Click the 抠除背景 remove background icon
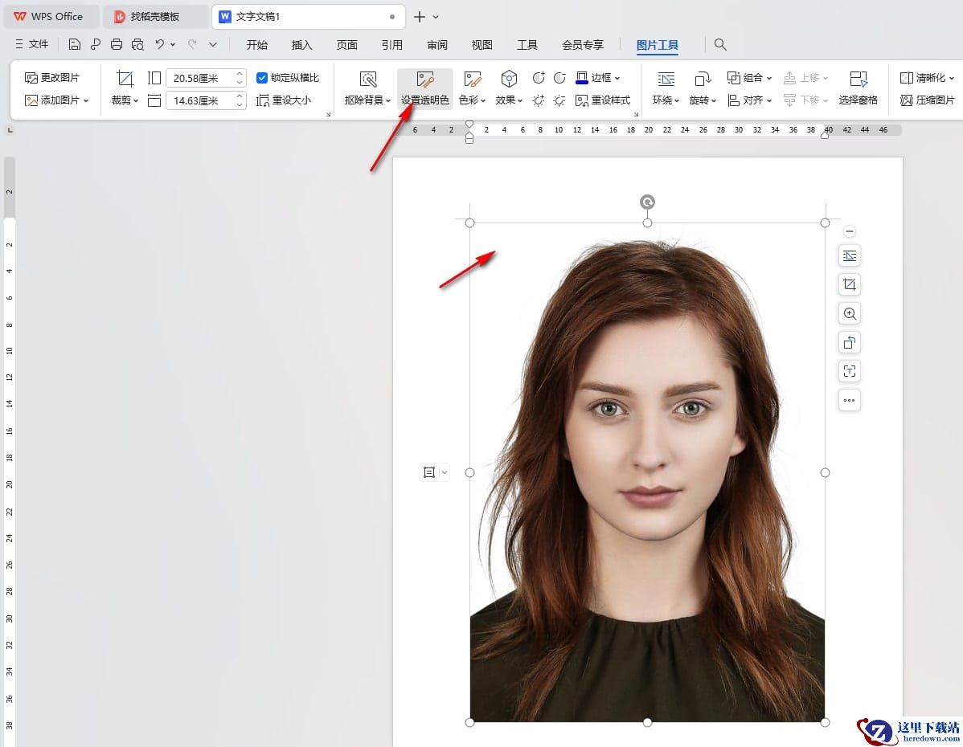Viewport: 963px width, 747px height. (368, 80)
